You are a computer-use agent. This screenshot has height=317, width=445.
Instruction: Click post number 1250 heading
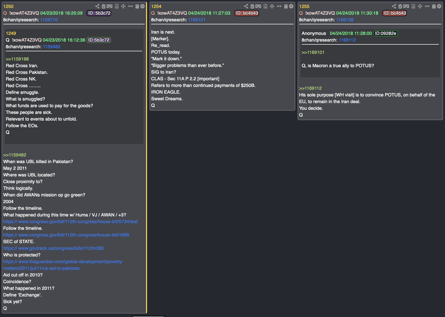point(8,6)
